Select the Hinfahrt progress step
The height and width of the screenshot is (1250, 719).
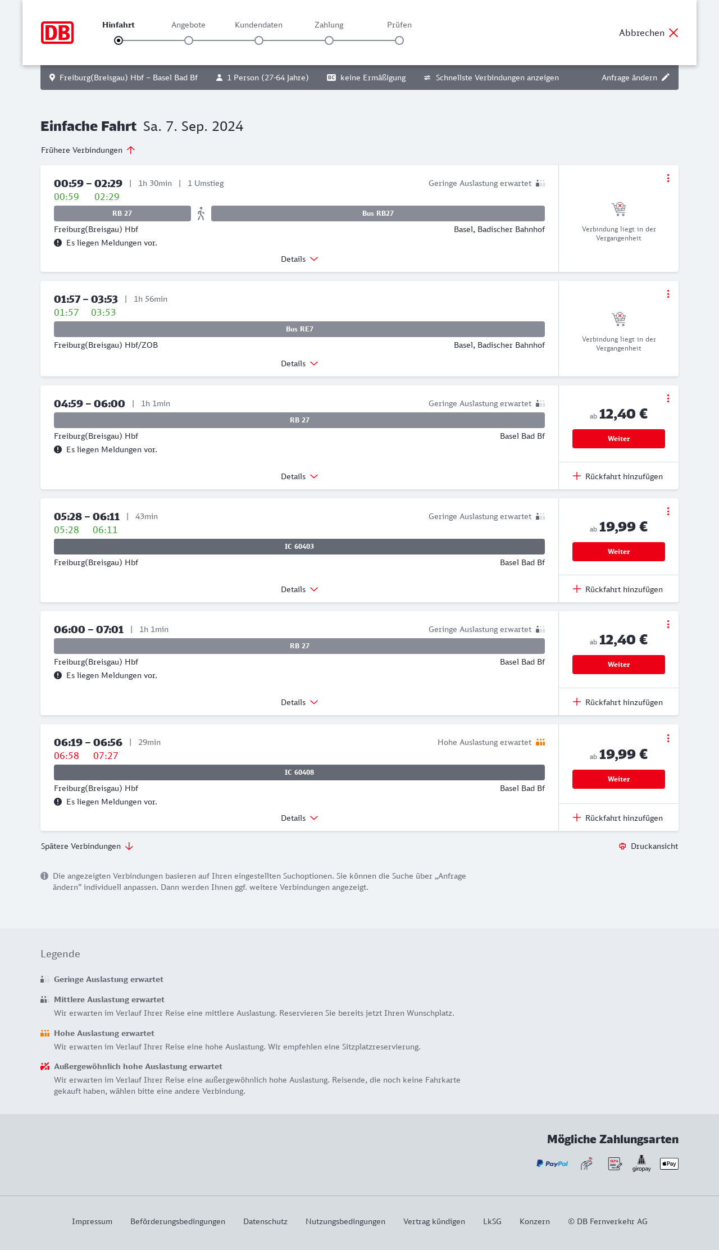pyautogui.click(x=119, y=40)
